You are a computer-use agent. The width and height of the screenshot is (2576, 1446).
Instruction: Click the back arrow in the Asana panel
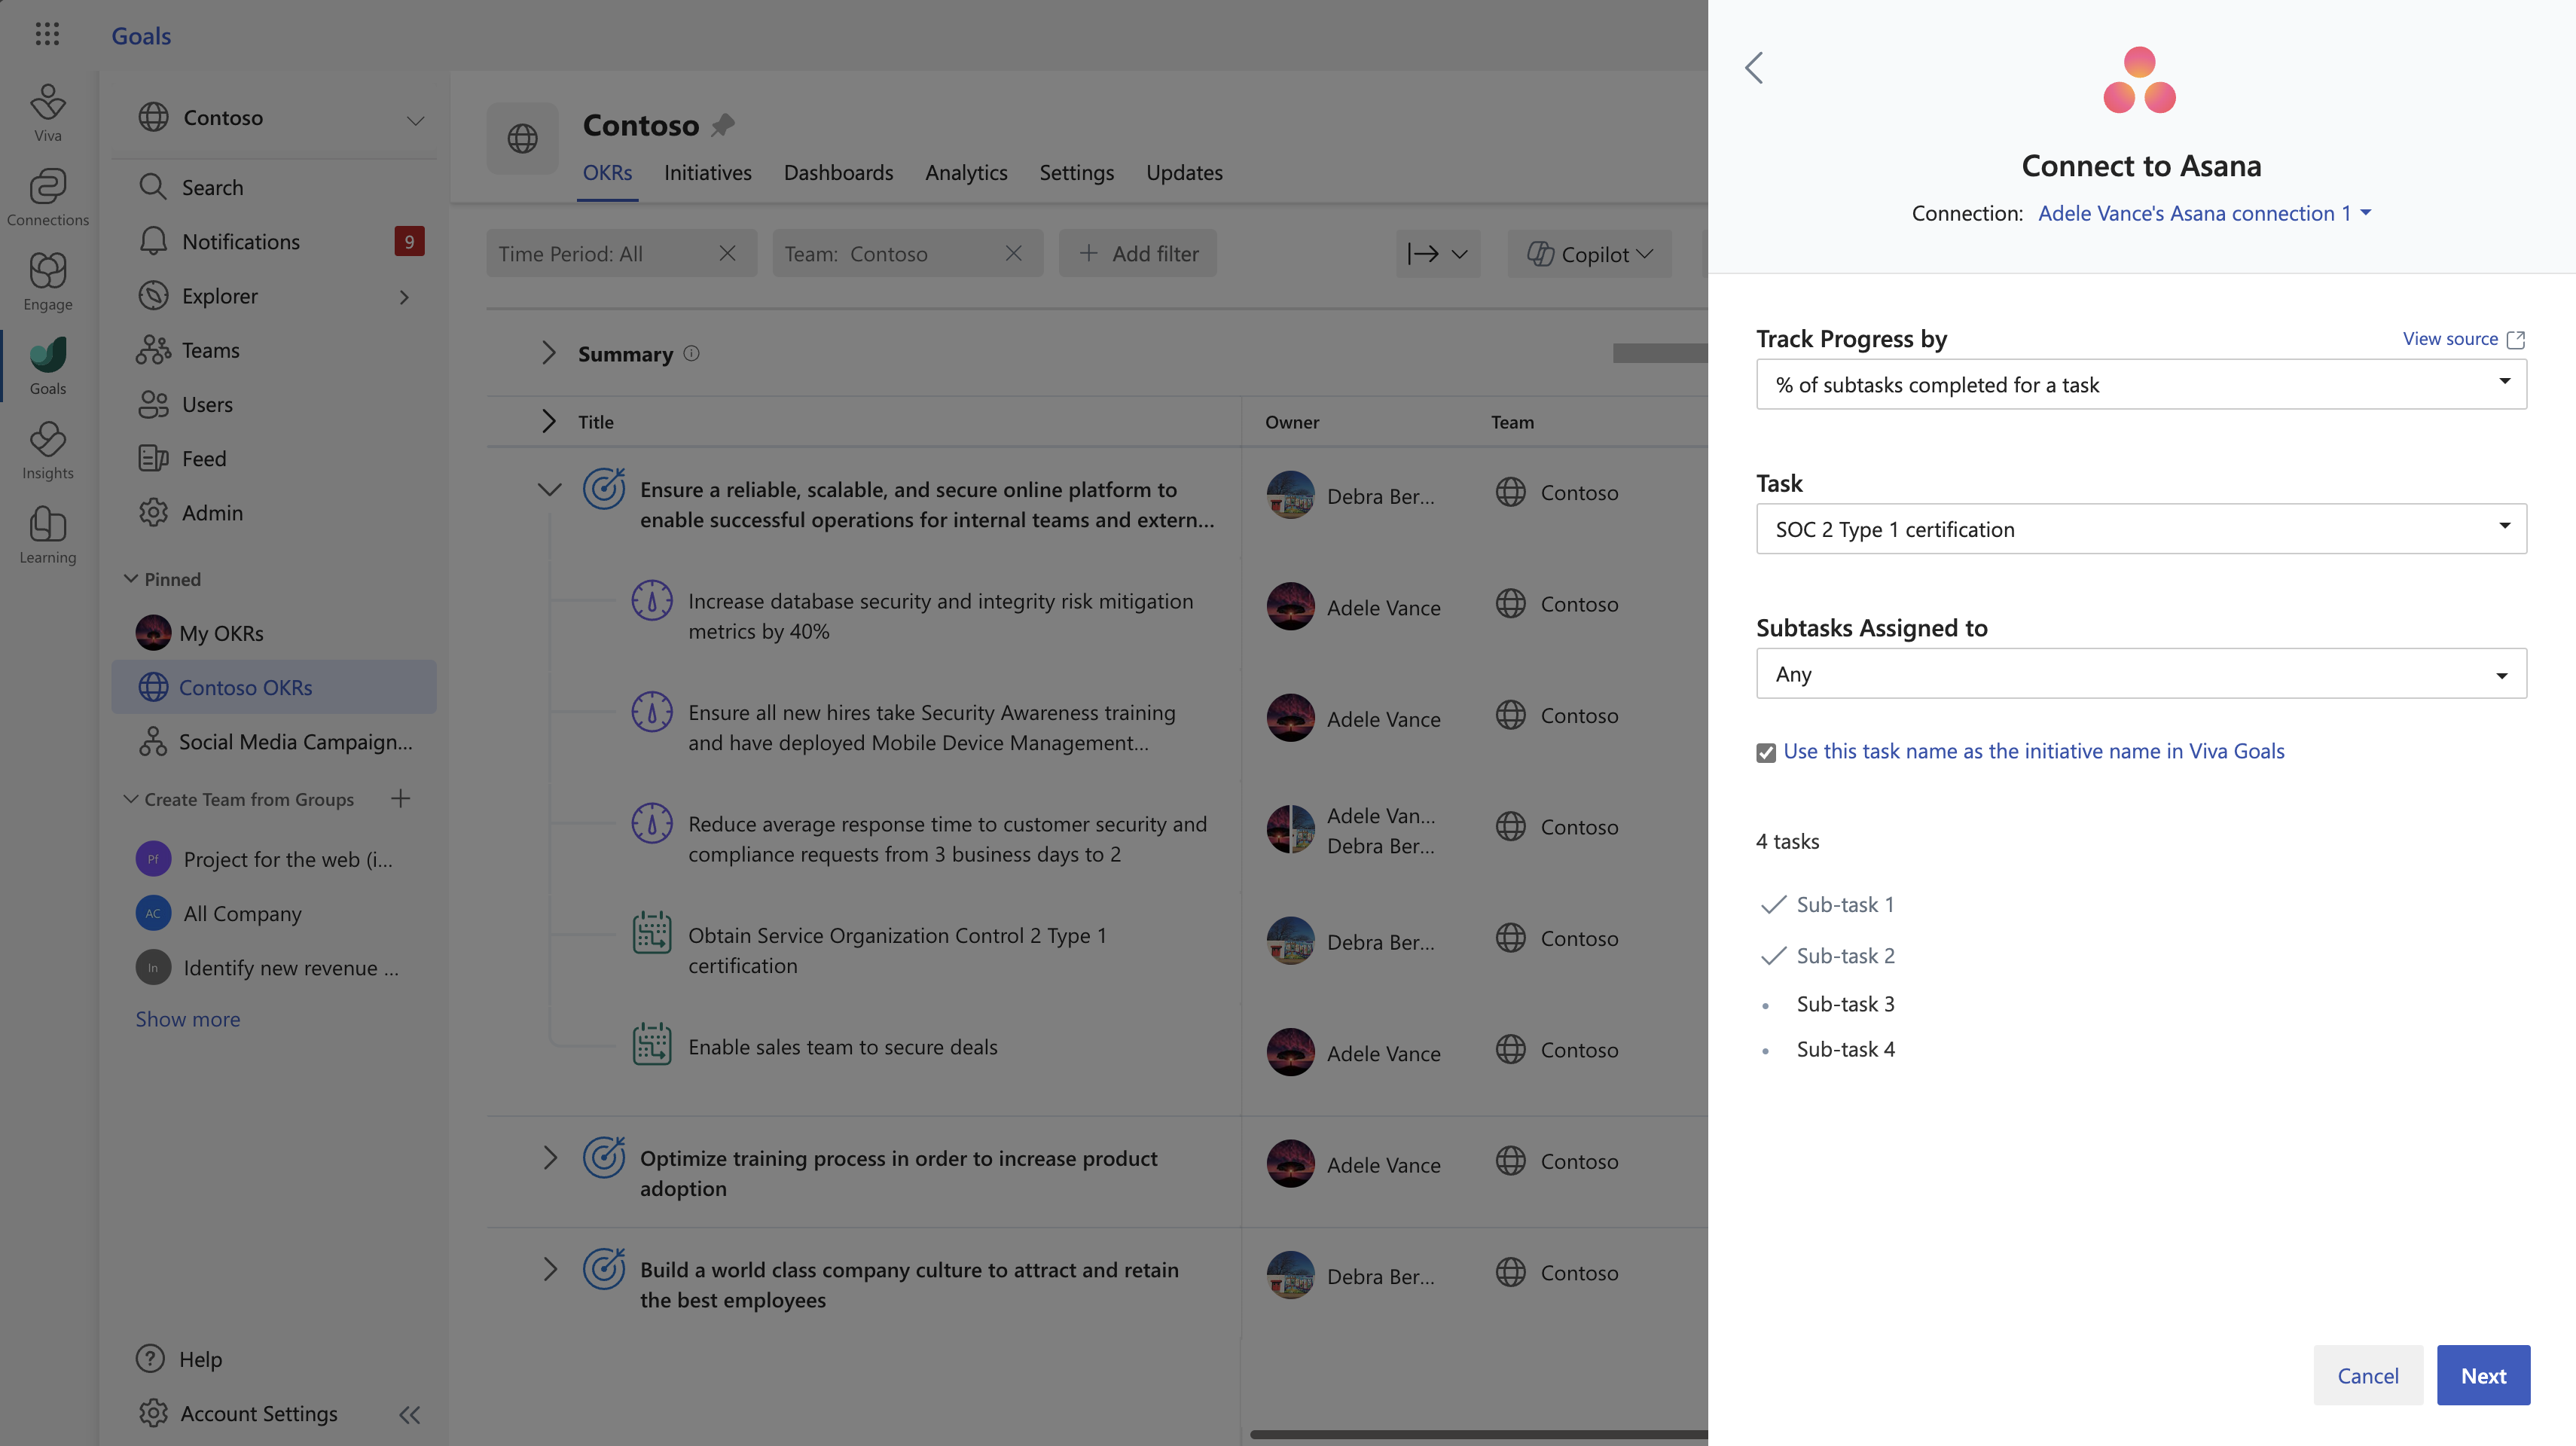(1754, 68)
